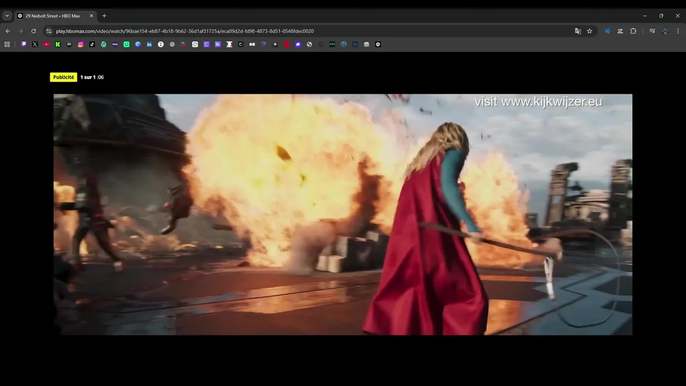The image size is (686, 386).
Task: Open the purple SL bookmark
Action: click(218, 44)
